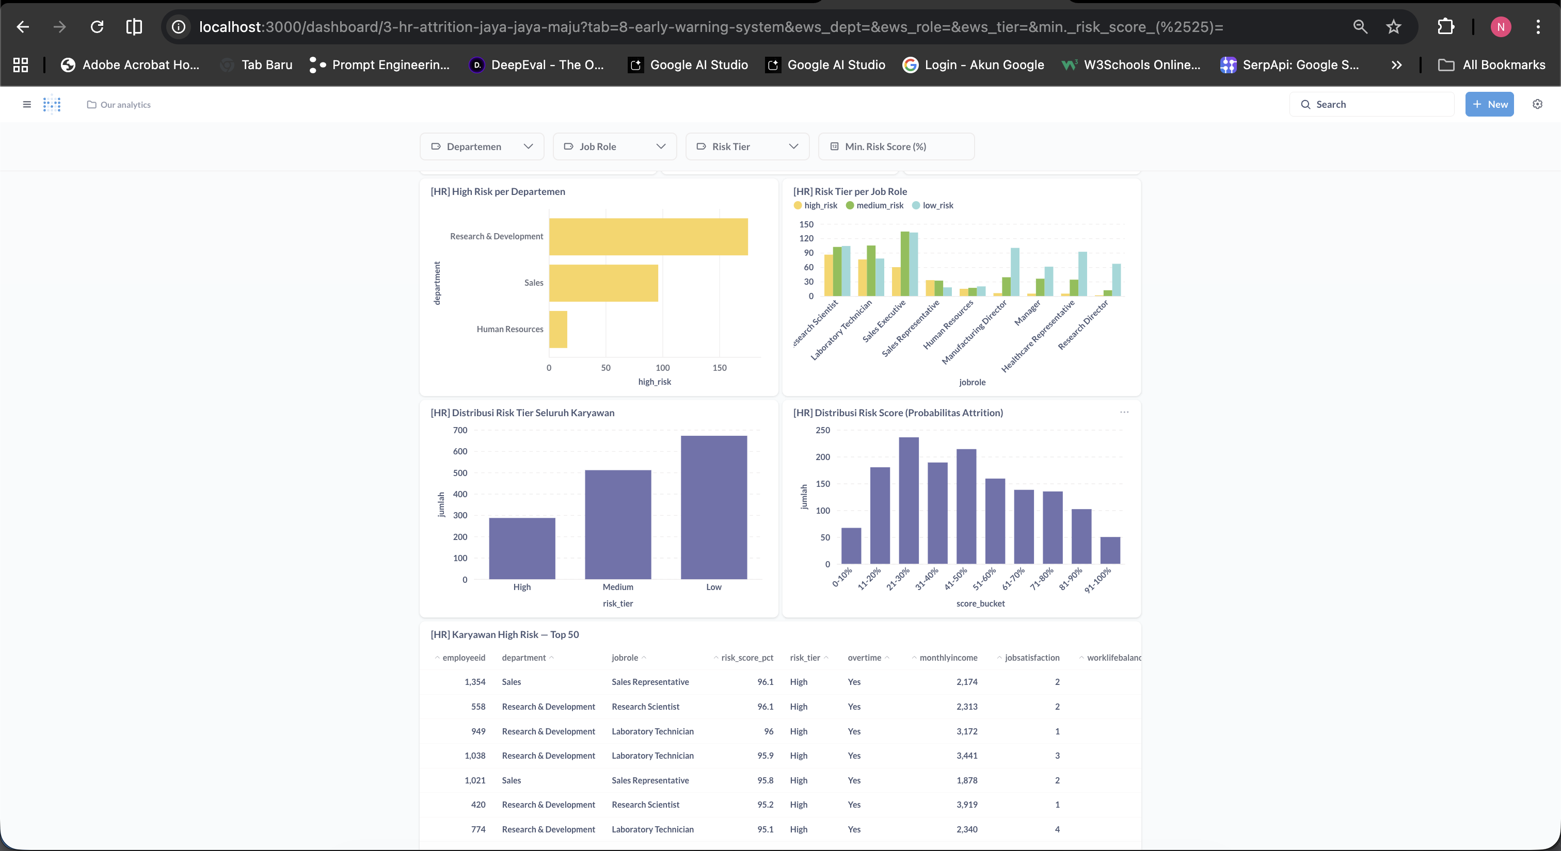
Task: Click monthlyincome cell 3,919
Action: (966, 805)
